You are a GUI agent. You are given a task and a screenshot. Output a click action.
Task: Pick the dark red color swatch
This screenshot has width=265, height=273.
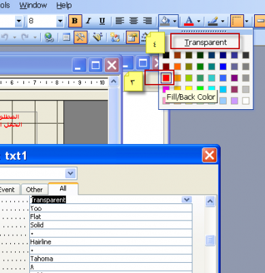[166, 66]
